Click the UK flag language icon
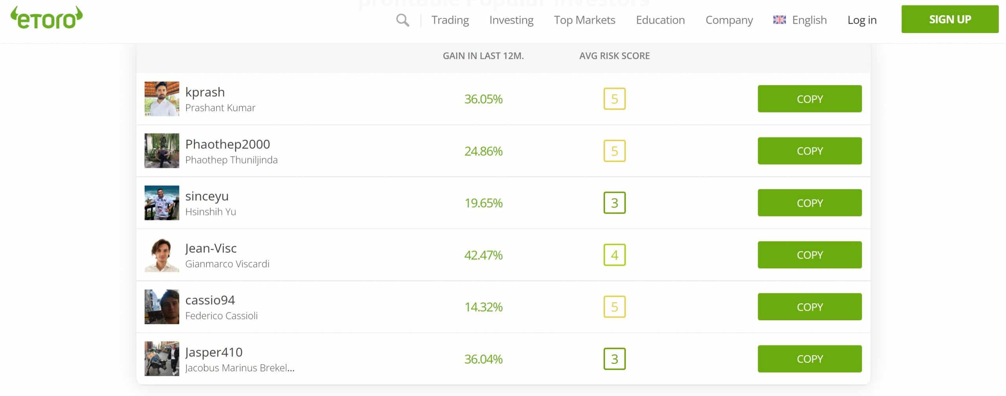 tap(779, 20)
